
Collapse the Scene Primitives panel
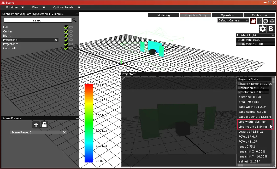tap(77, 14)
